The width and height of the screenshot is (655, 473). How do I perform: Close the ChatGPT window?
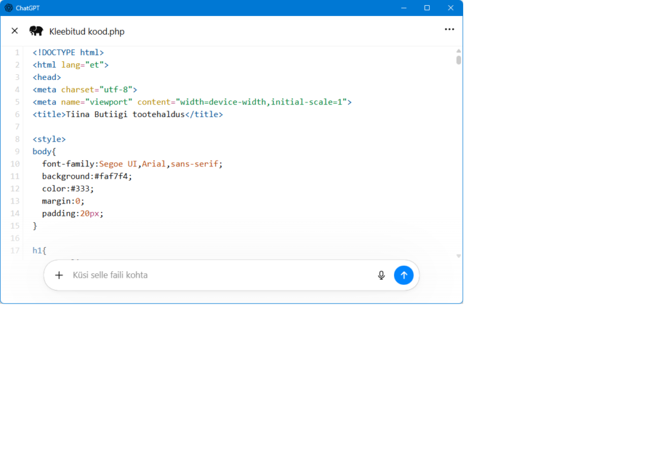(x=451, y=8)
